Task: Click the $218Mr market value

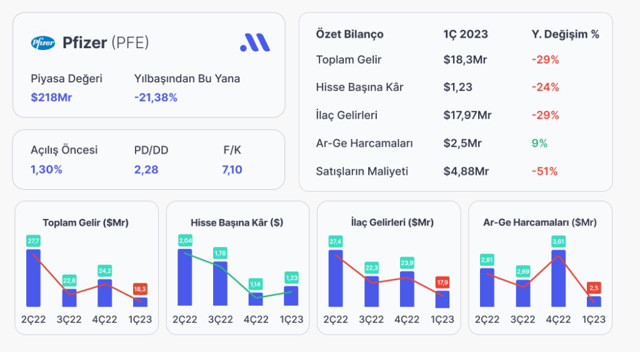Action: tap(51, 97)
